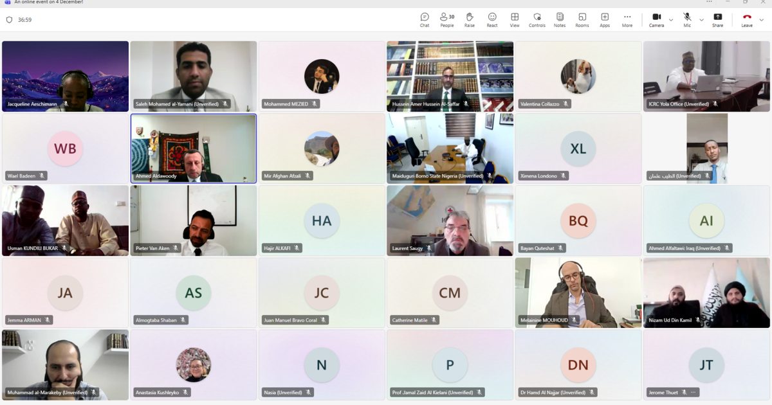
Task: Expand the Camera options arrow
Action: [671, 20]
